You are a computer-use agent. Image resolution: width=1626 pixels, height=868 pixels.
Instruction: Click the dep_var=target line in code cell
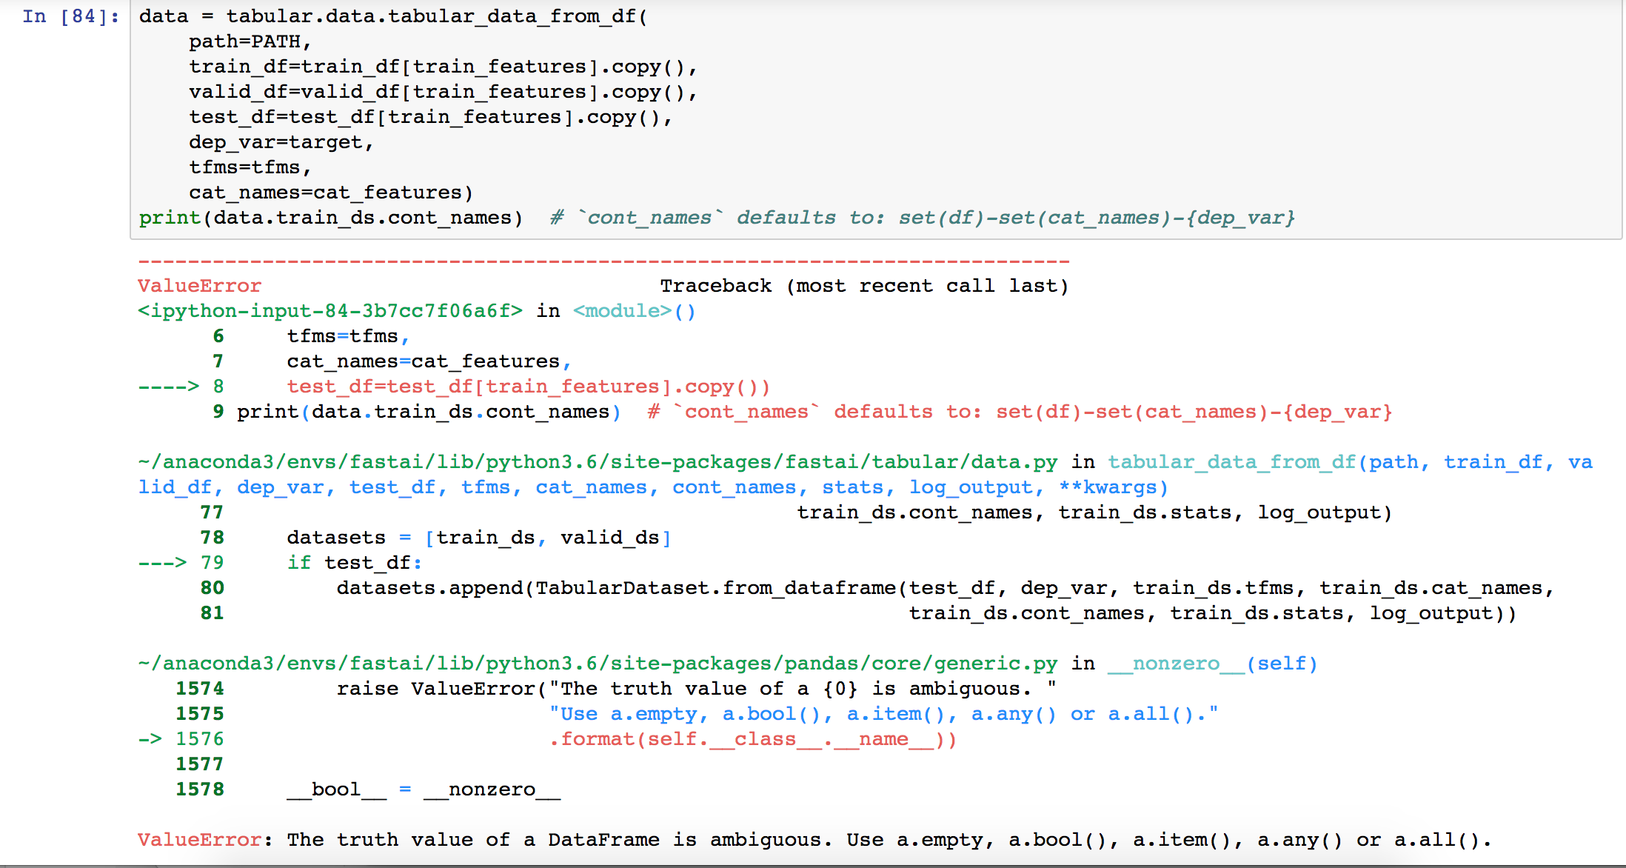(x=281, y=142)
